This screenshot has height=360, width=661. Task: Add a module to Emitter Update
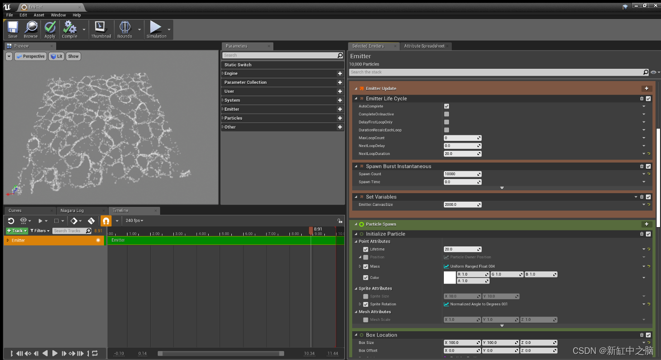click(x=646, y=89)
